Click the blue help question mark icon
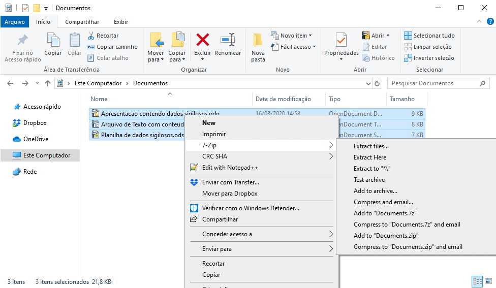The width and height of the screenshot is (496, 288). [490, 21]
